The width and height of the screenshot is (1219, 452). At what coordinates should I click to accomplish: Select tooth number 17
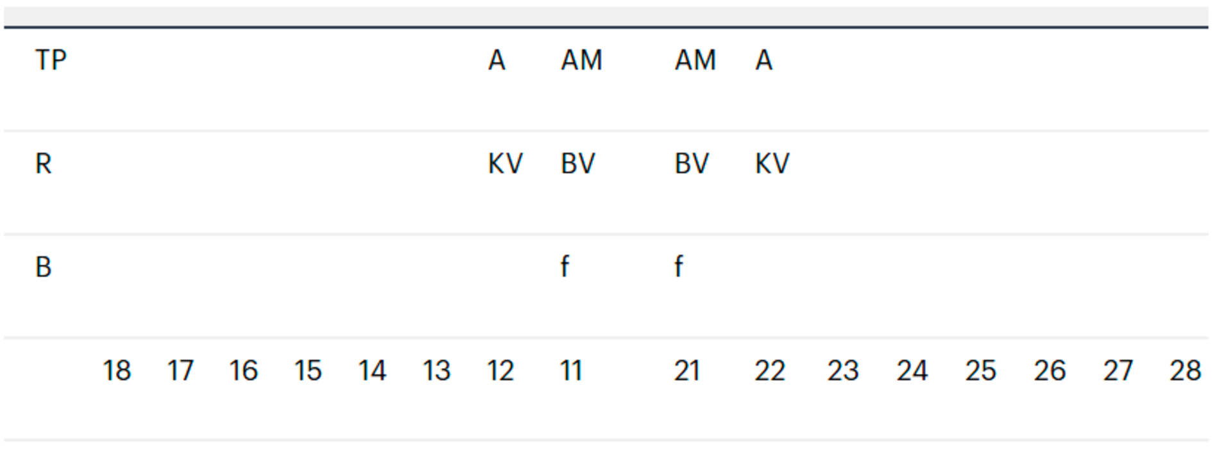click(x=180, y=371)
